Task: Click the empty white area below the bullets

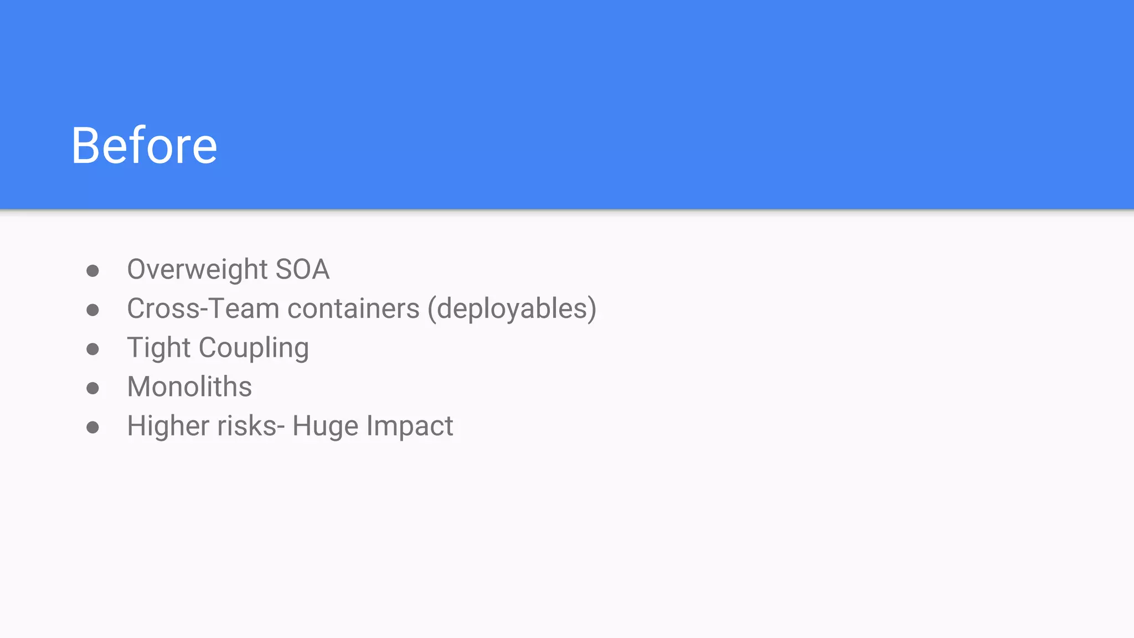Action: [554, 543]
